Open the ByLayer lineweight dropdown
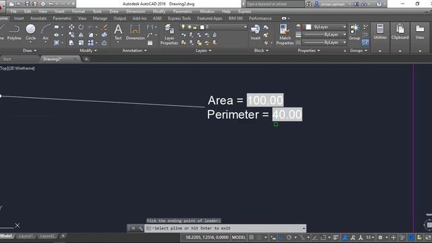This screenshot has width=432, height=243. pos(325,34)
